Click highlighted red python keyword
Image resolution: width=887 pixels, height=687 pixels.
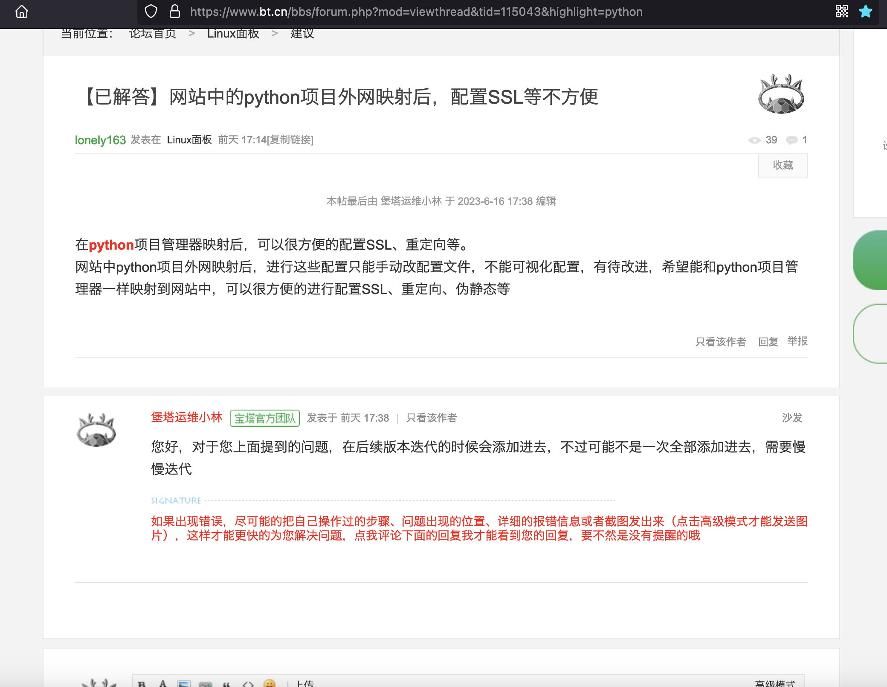(111, 245)
